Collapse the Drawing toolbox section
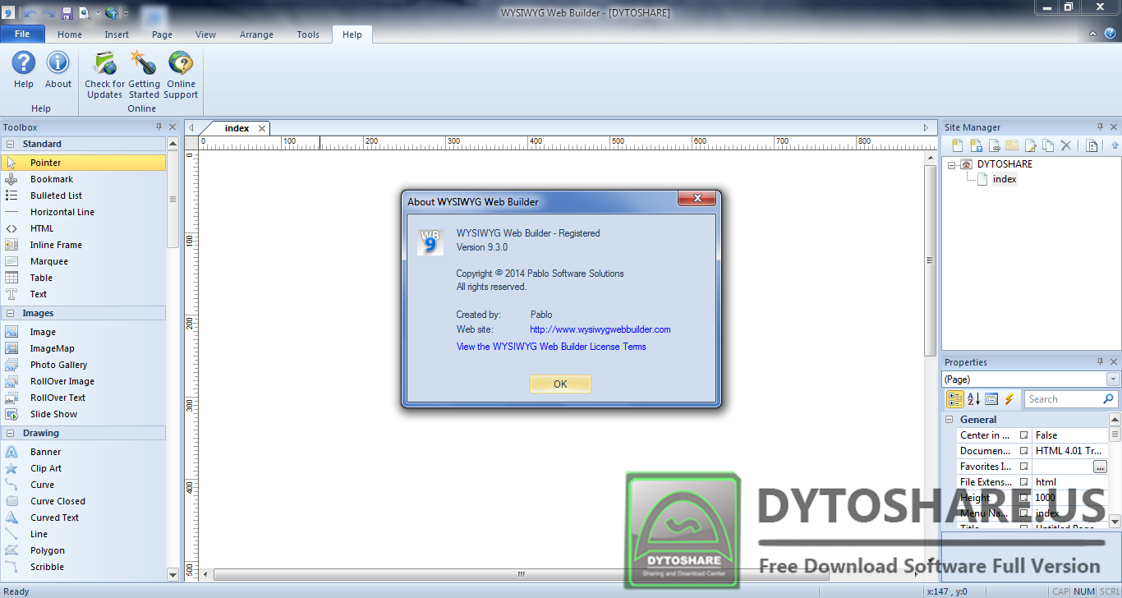This screenshot has height=598, width=1122. (10, 433)
